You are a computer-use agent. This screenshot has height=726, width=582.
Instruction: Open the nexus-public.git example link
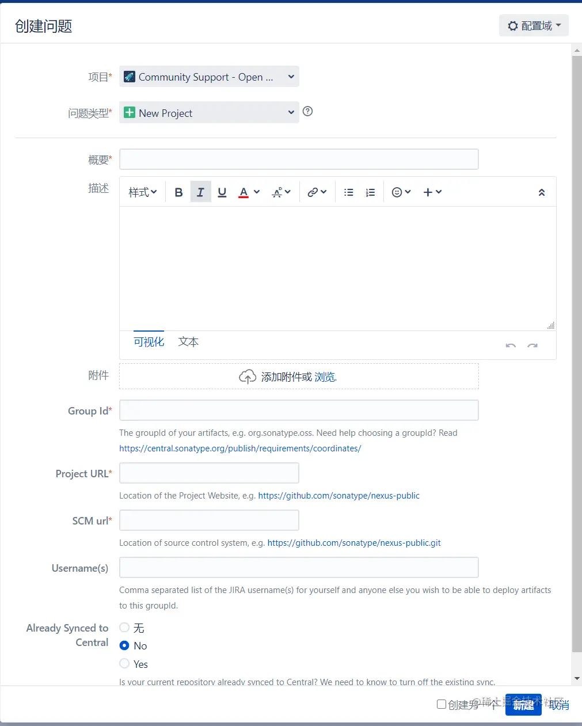(354, 542)
